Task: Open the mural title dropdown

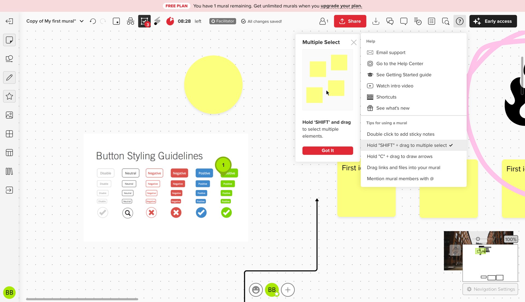Action: 81,21
